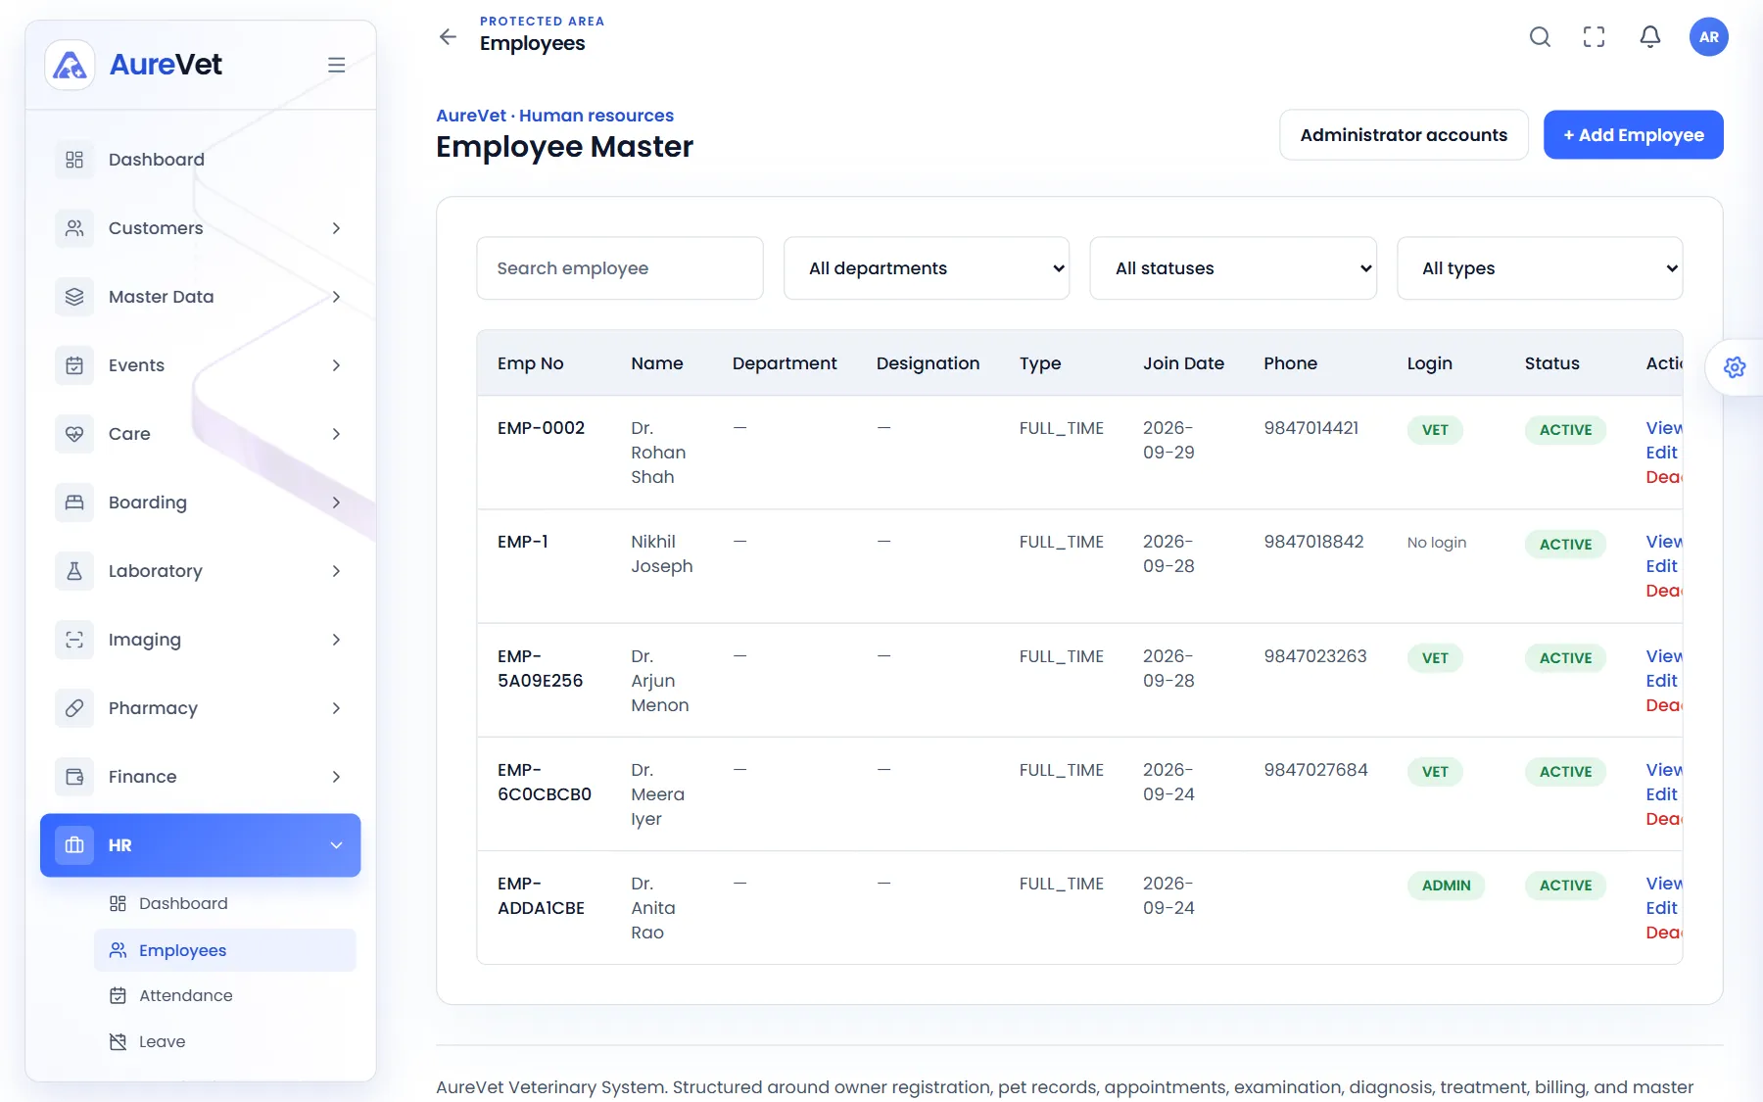Open HR Dashboard submenu item

click(225, 903)
